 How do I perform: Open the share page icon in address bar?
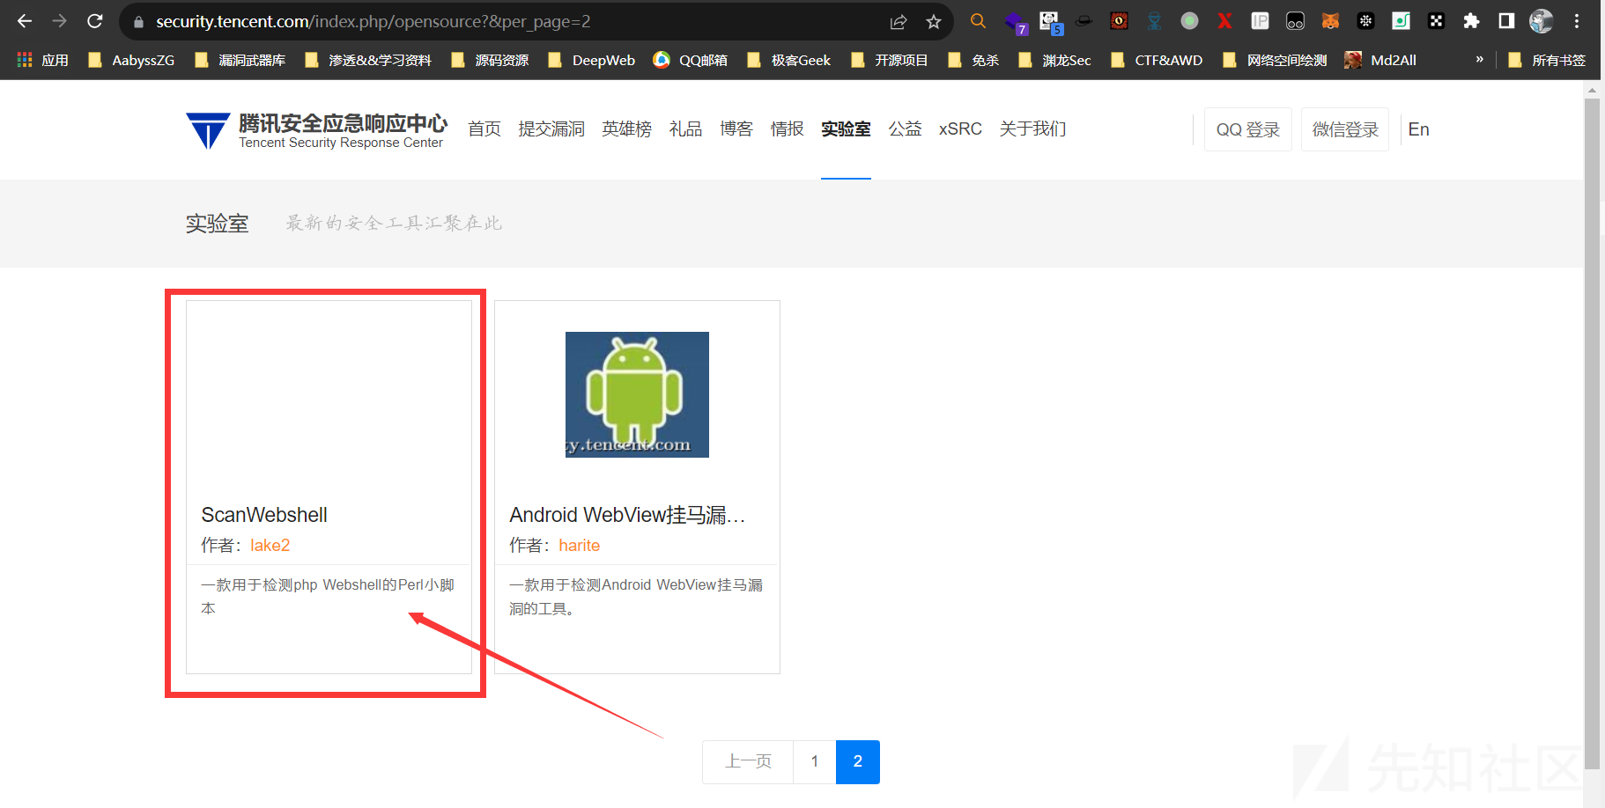coord(899,22)
